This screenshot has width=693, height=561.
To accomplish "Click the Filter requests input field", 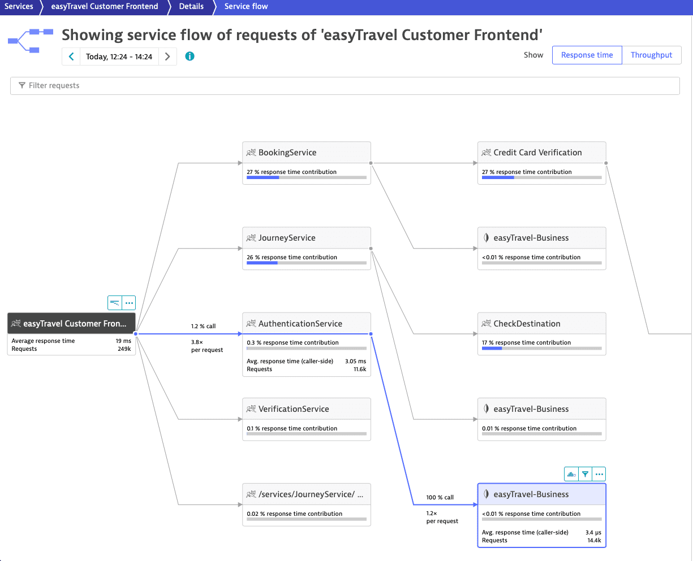I will point(345,86).
